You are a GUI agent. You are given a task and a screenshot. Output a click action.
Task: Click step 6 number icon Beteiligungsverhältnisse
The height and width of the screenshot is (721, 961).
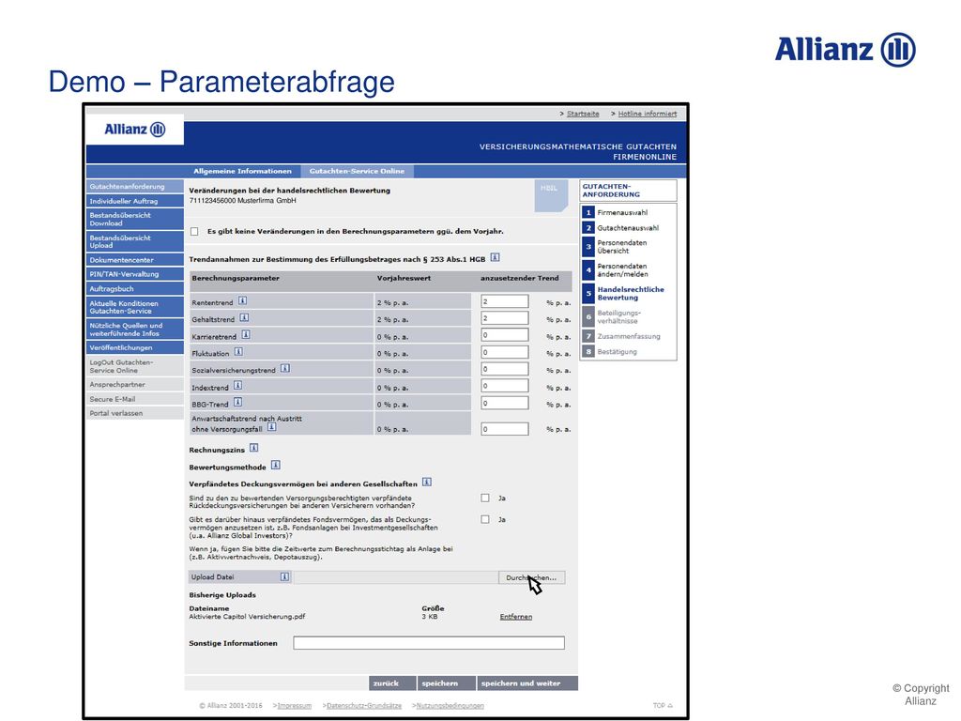[x=587, y=317]
